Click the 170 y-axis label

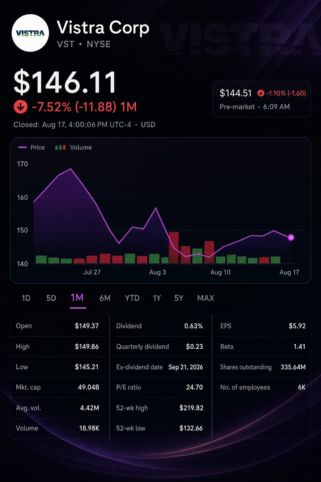(x=22, y=164)
